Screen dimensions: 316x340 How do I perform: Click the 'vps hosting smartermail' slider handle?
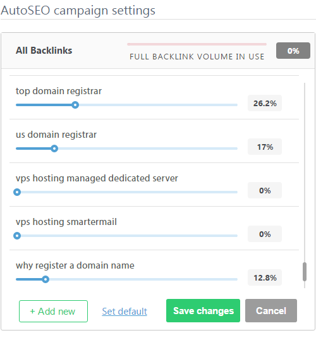[17, 236]
